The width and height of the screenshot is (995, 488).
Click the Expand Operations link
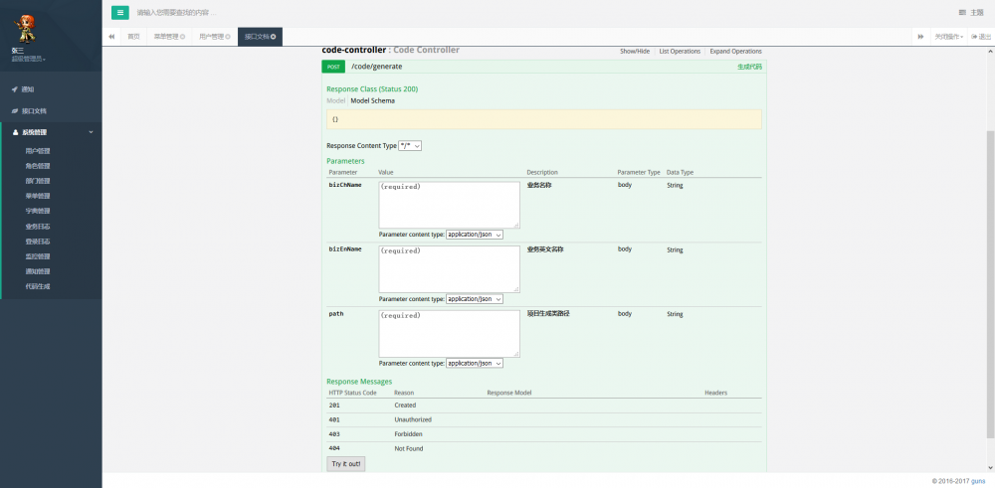(735, 51)
